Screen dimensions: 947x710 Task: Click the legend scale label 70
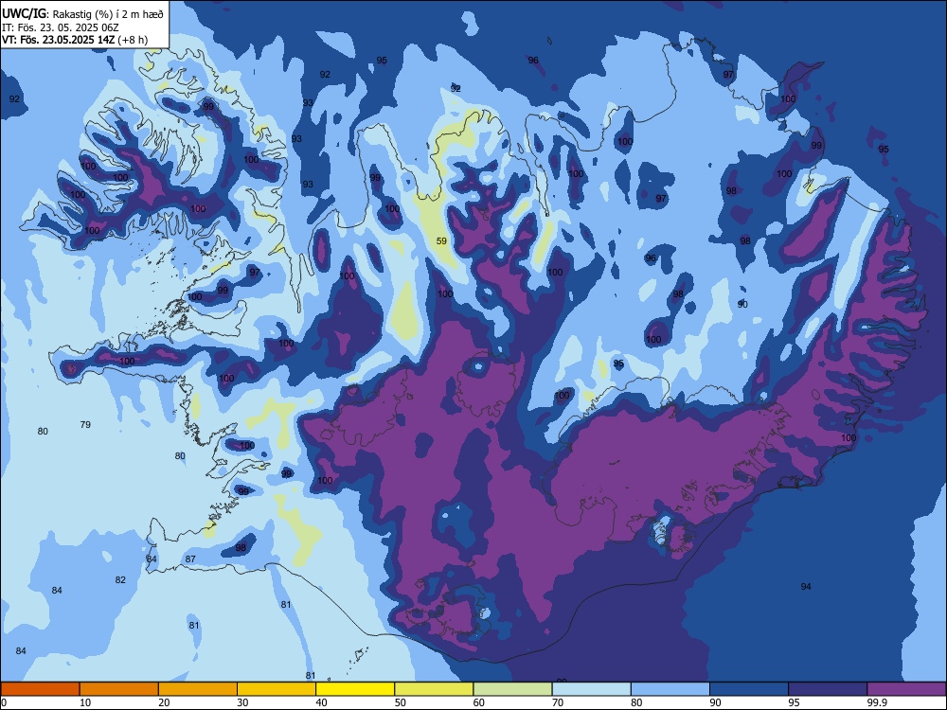[x=558, y=702]
